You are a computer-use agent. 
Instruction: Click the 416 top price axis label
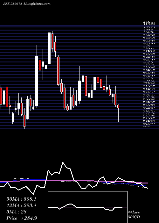coord(146,22)
